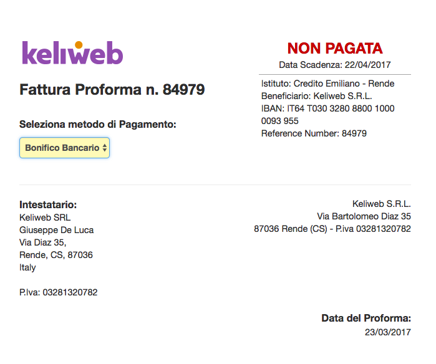The height and width of the screenshot is (364, 436).
Task: Click the name Giuseppe De Luca
Action: [56, 230]
